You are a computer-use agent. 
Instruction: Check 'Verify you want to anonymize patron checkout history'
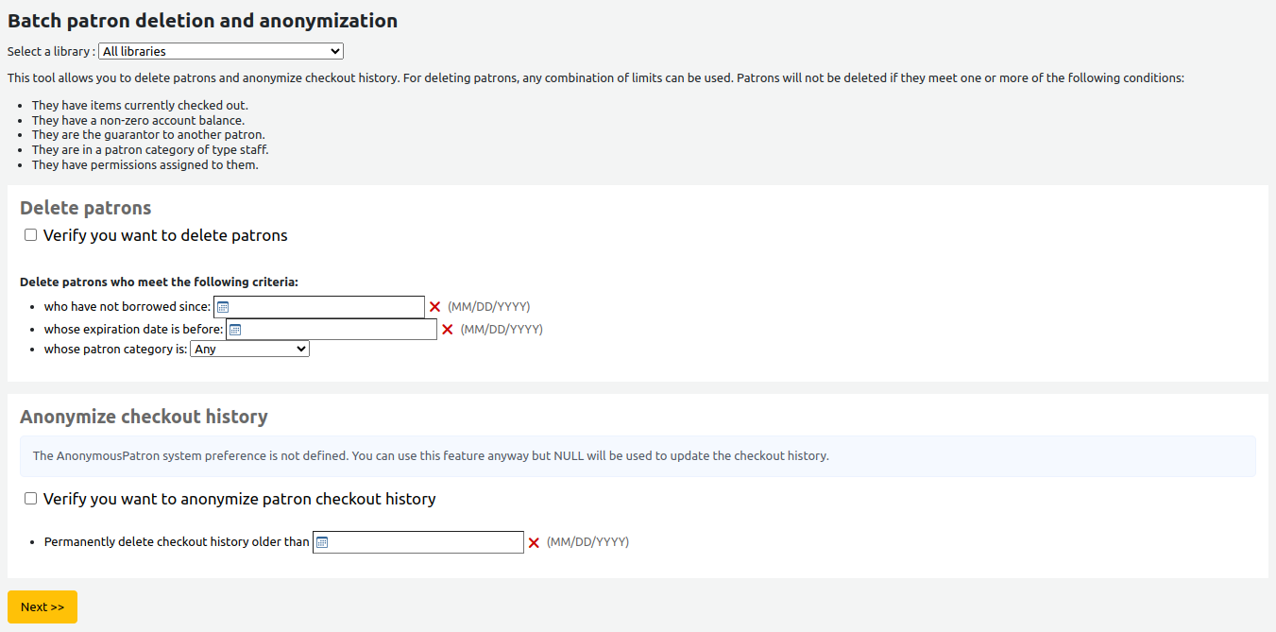[x=30, y=498]
